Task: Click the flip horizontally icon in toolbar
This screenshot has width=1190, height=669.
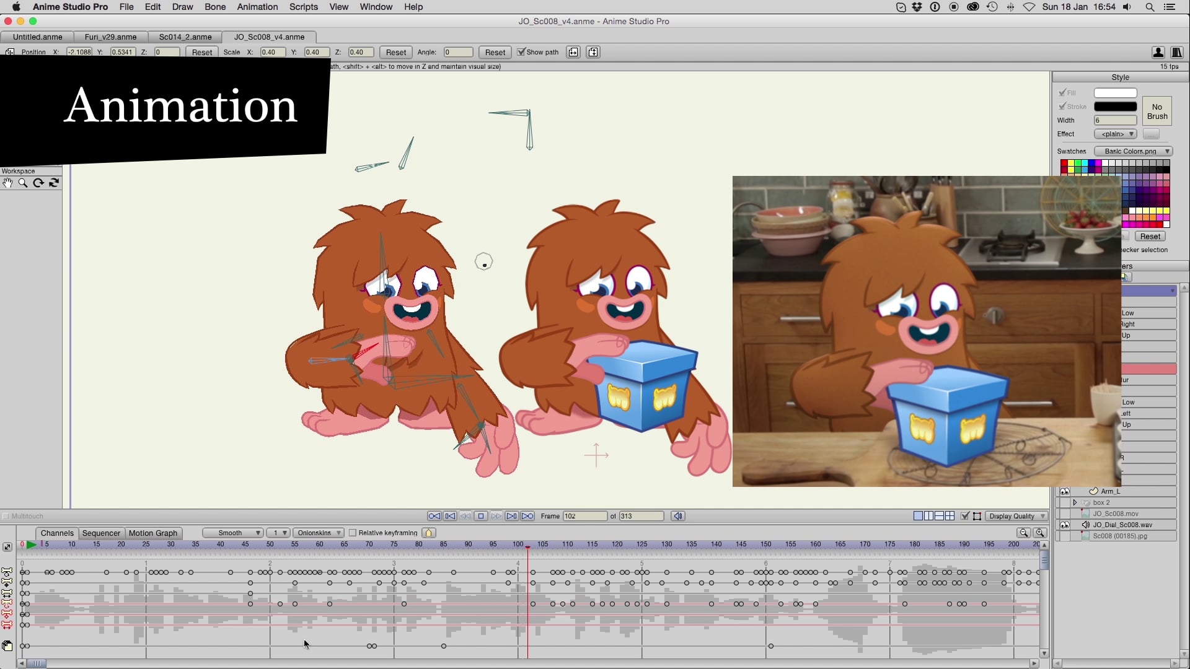Action: click(x=573, y=52)
